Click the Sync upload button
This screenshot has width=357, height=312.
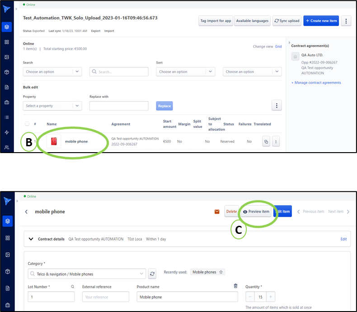(x=287, y=21)
